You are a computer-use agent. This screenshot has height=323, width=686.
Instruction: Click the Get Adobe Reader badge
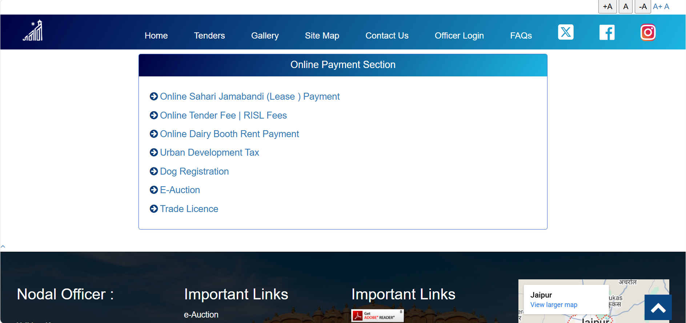[x=377, y=315]
